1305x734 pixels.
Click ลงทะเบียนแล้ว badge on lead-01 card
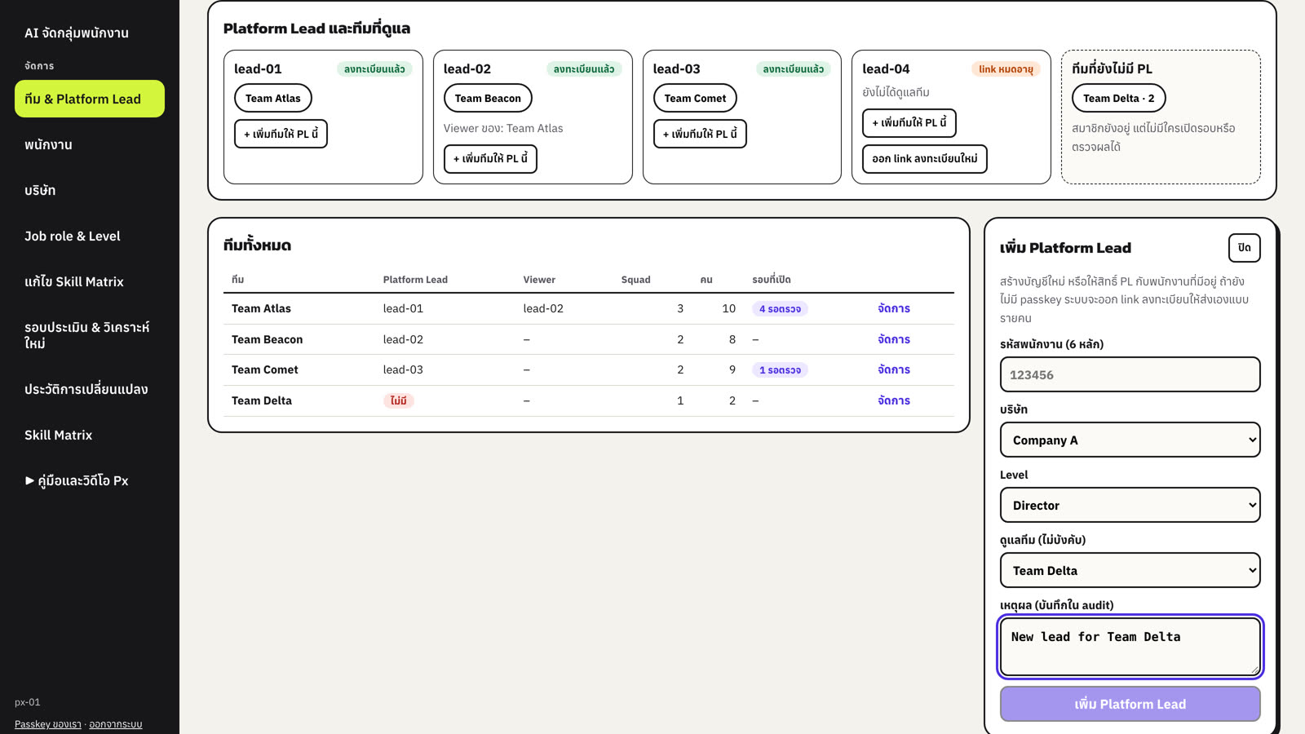374,69
